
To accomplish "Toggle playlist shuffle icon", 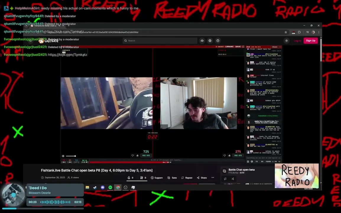I will 233,179.
